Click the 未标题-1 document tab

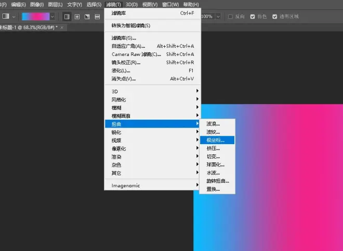29,26
